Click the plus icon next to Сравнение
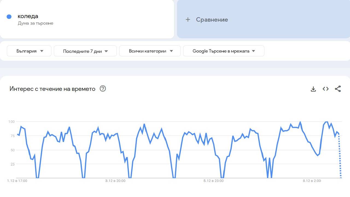The width and height of the screenshot is (350, 197). click(188, 19)
